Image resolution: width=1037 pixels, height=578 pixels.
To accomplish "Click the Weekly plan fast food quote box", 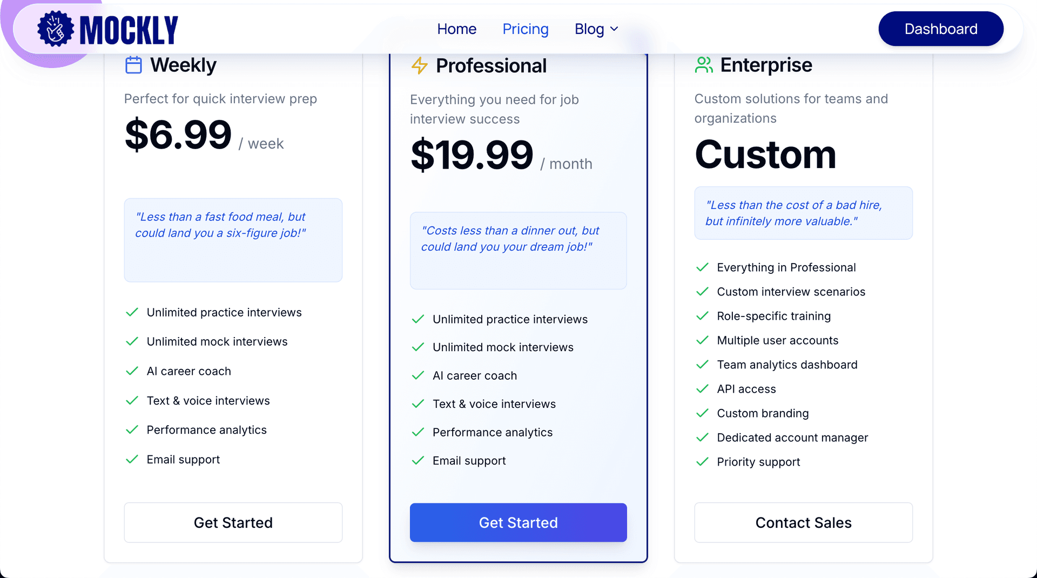I will point(233,240).
